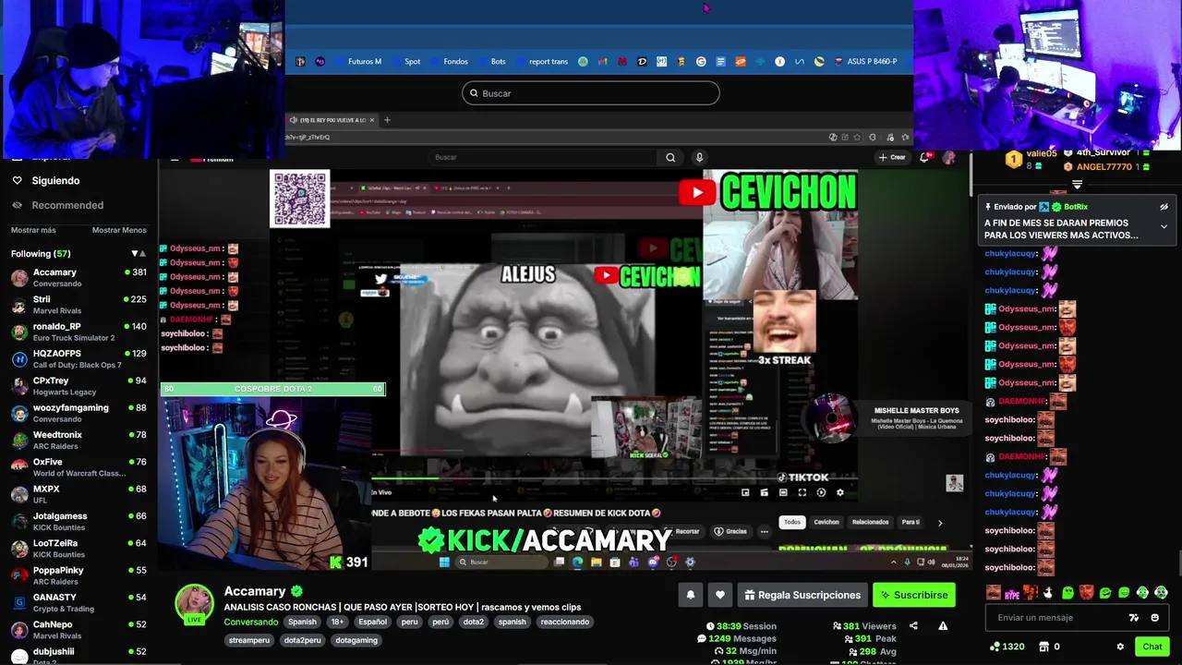
Task: Open Weedtronix channel in Following list
Action: click(78, 440)
